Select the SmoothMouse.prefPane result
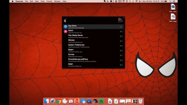 [93, 60]
